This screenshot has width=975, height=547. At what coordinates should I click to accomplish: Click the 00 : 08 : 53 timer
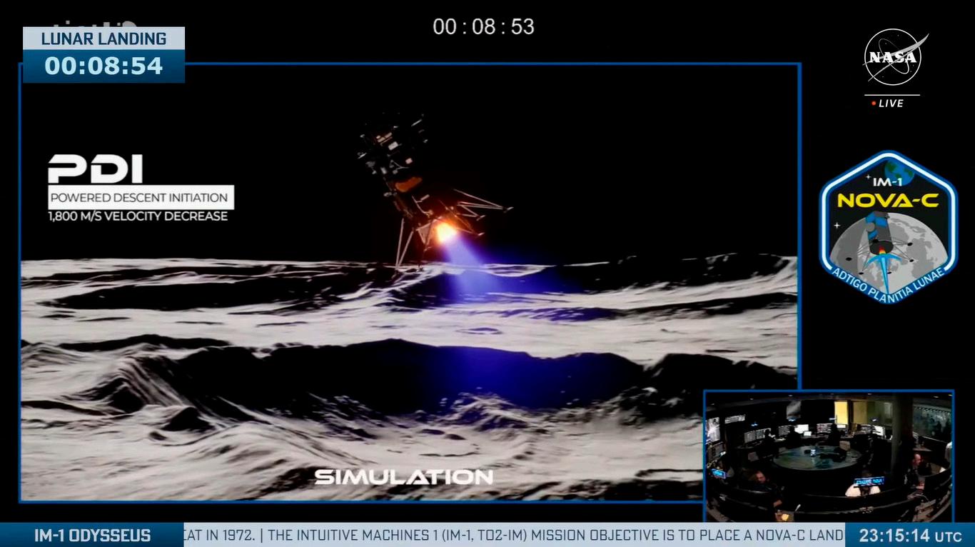click(484, 27)
